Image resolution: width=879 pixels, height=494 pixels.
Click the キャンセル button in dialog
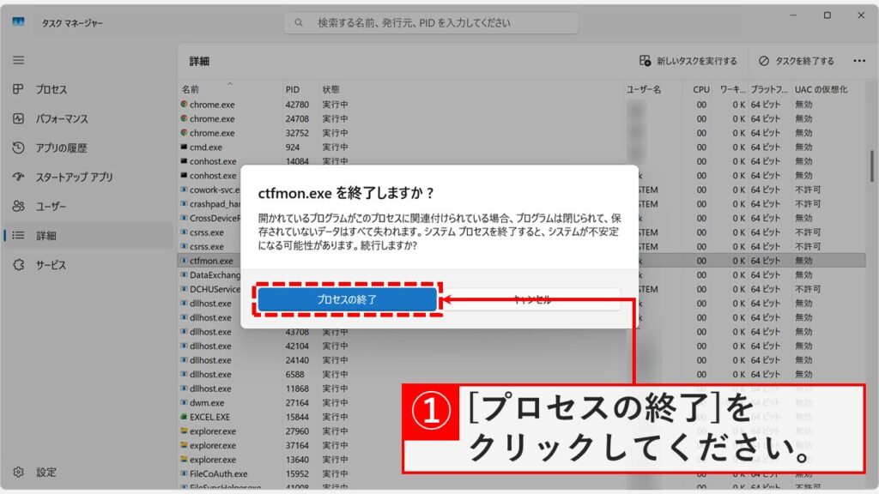(531, 299)
